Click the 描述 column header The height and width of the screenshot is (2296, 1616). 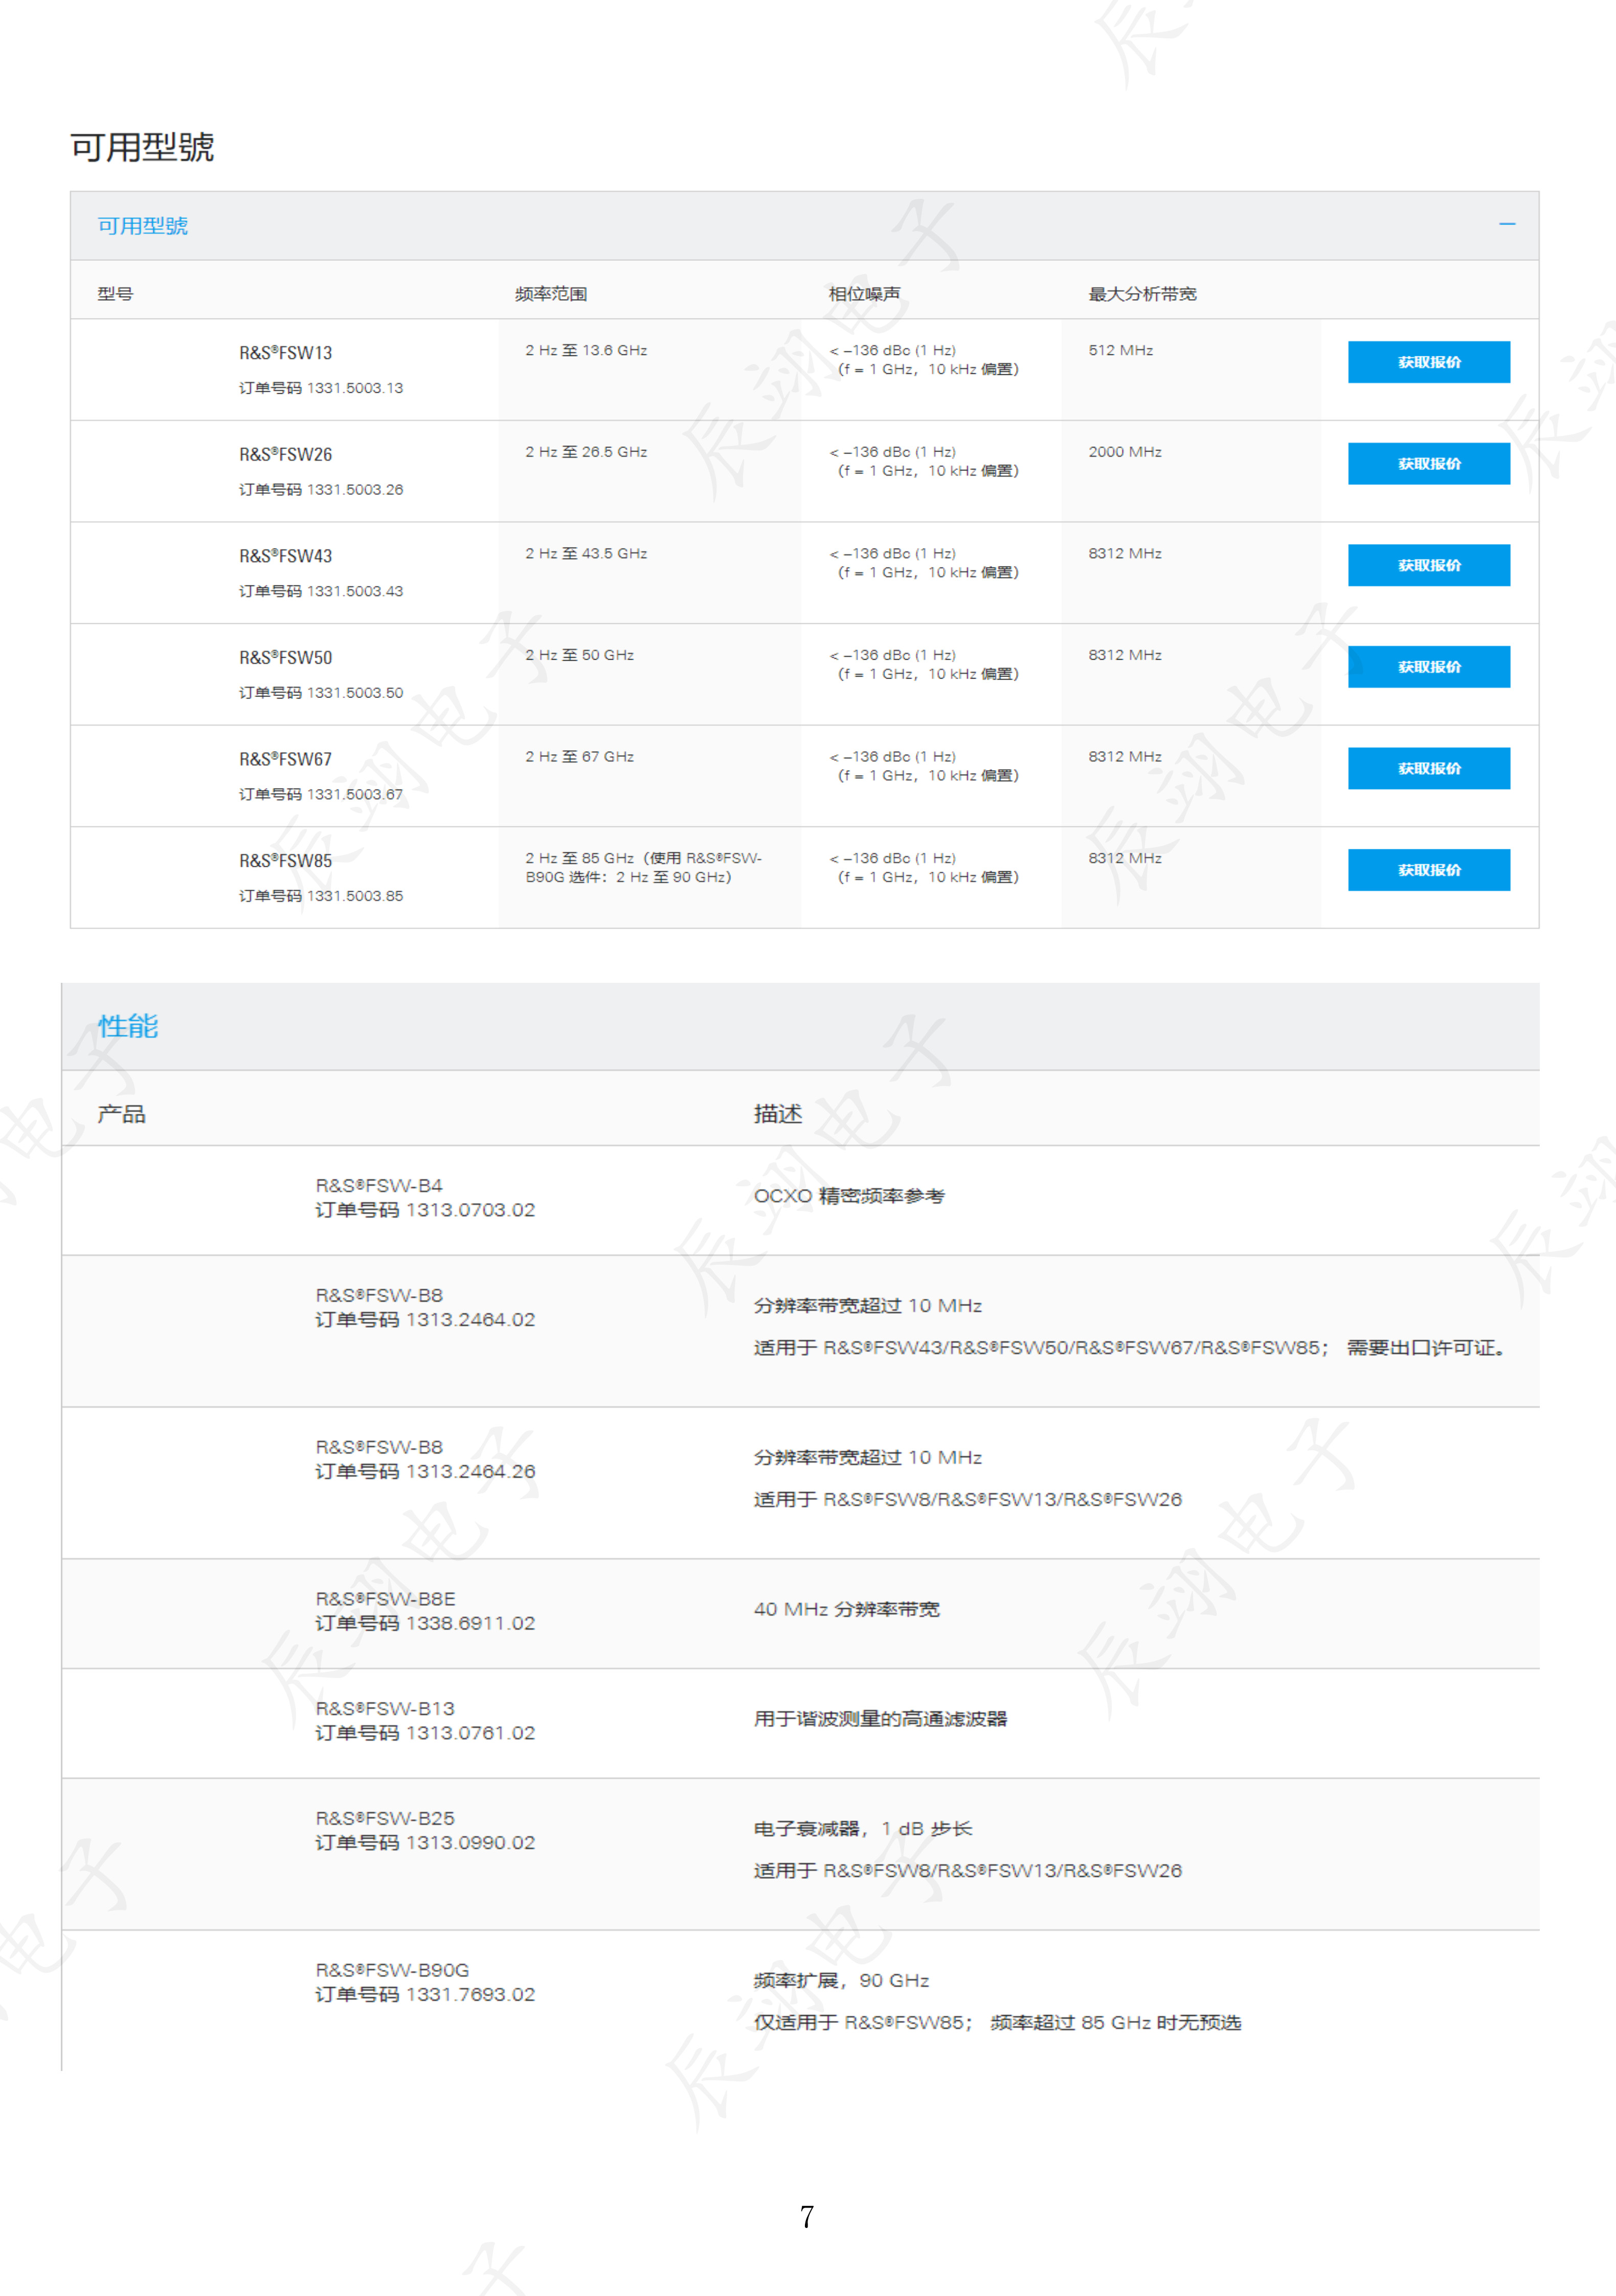[778, 1114]
